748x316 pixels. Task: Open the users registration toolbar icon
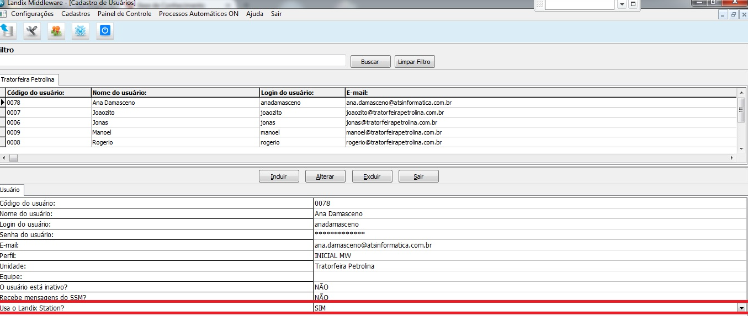tap(56, 31)
